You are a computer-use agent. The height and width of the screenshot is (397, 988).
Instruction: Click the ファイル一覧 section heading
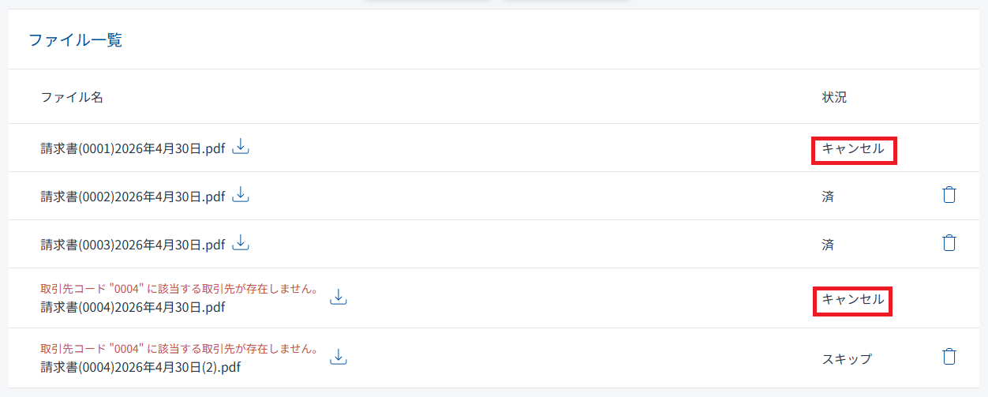click(x=76, y=40)
